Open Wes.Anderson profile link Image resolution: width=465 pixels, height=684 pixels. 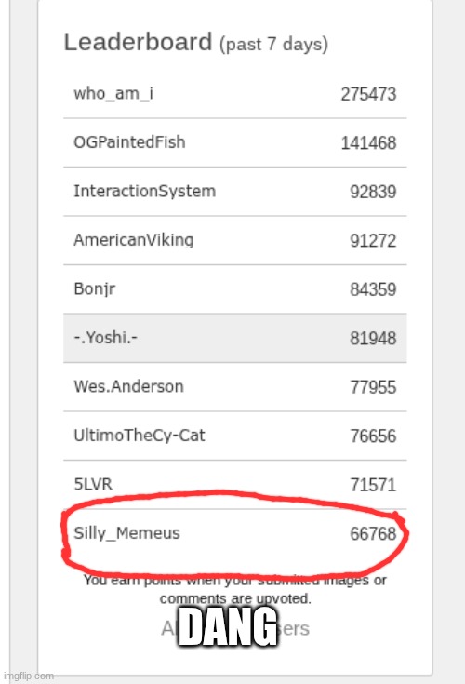(x=128, y=386)
